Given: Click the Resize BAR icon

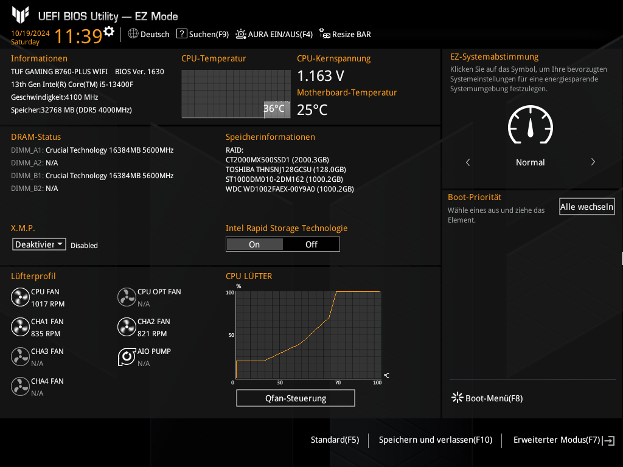Looking at the screenshot, I should click(x=325, y=34).
